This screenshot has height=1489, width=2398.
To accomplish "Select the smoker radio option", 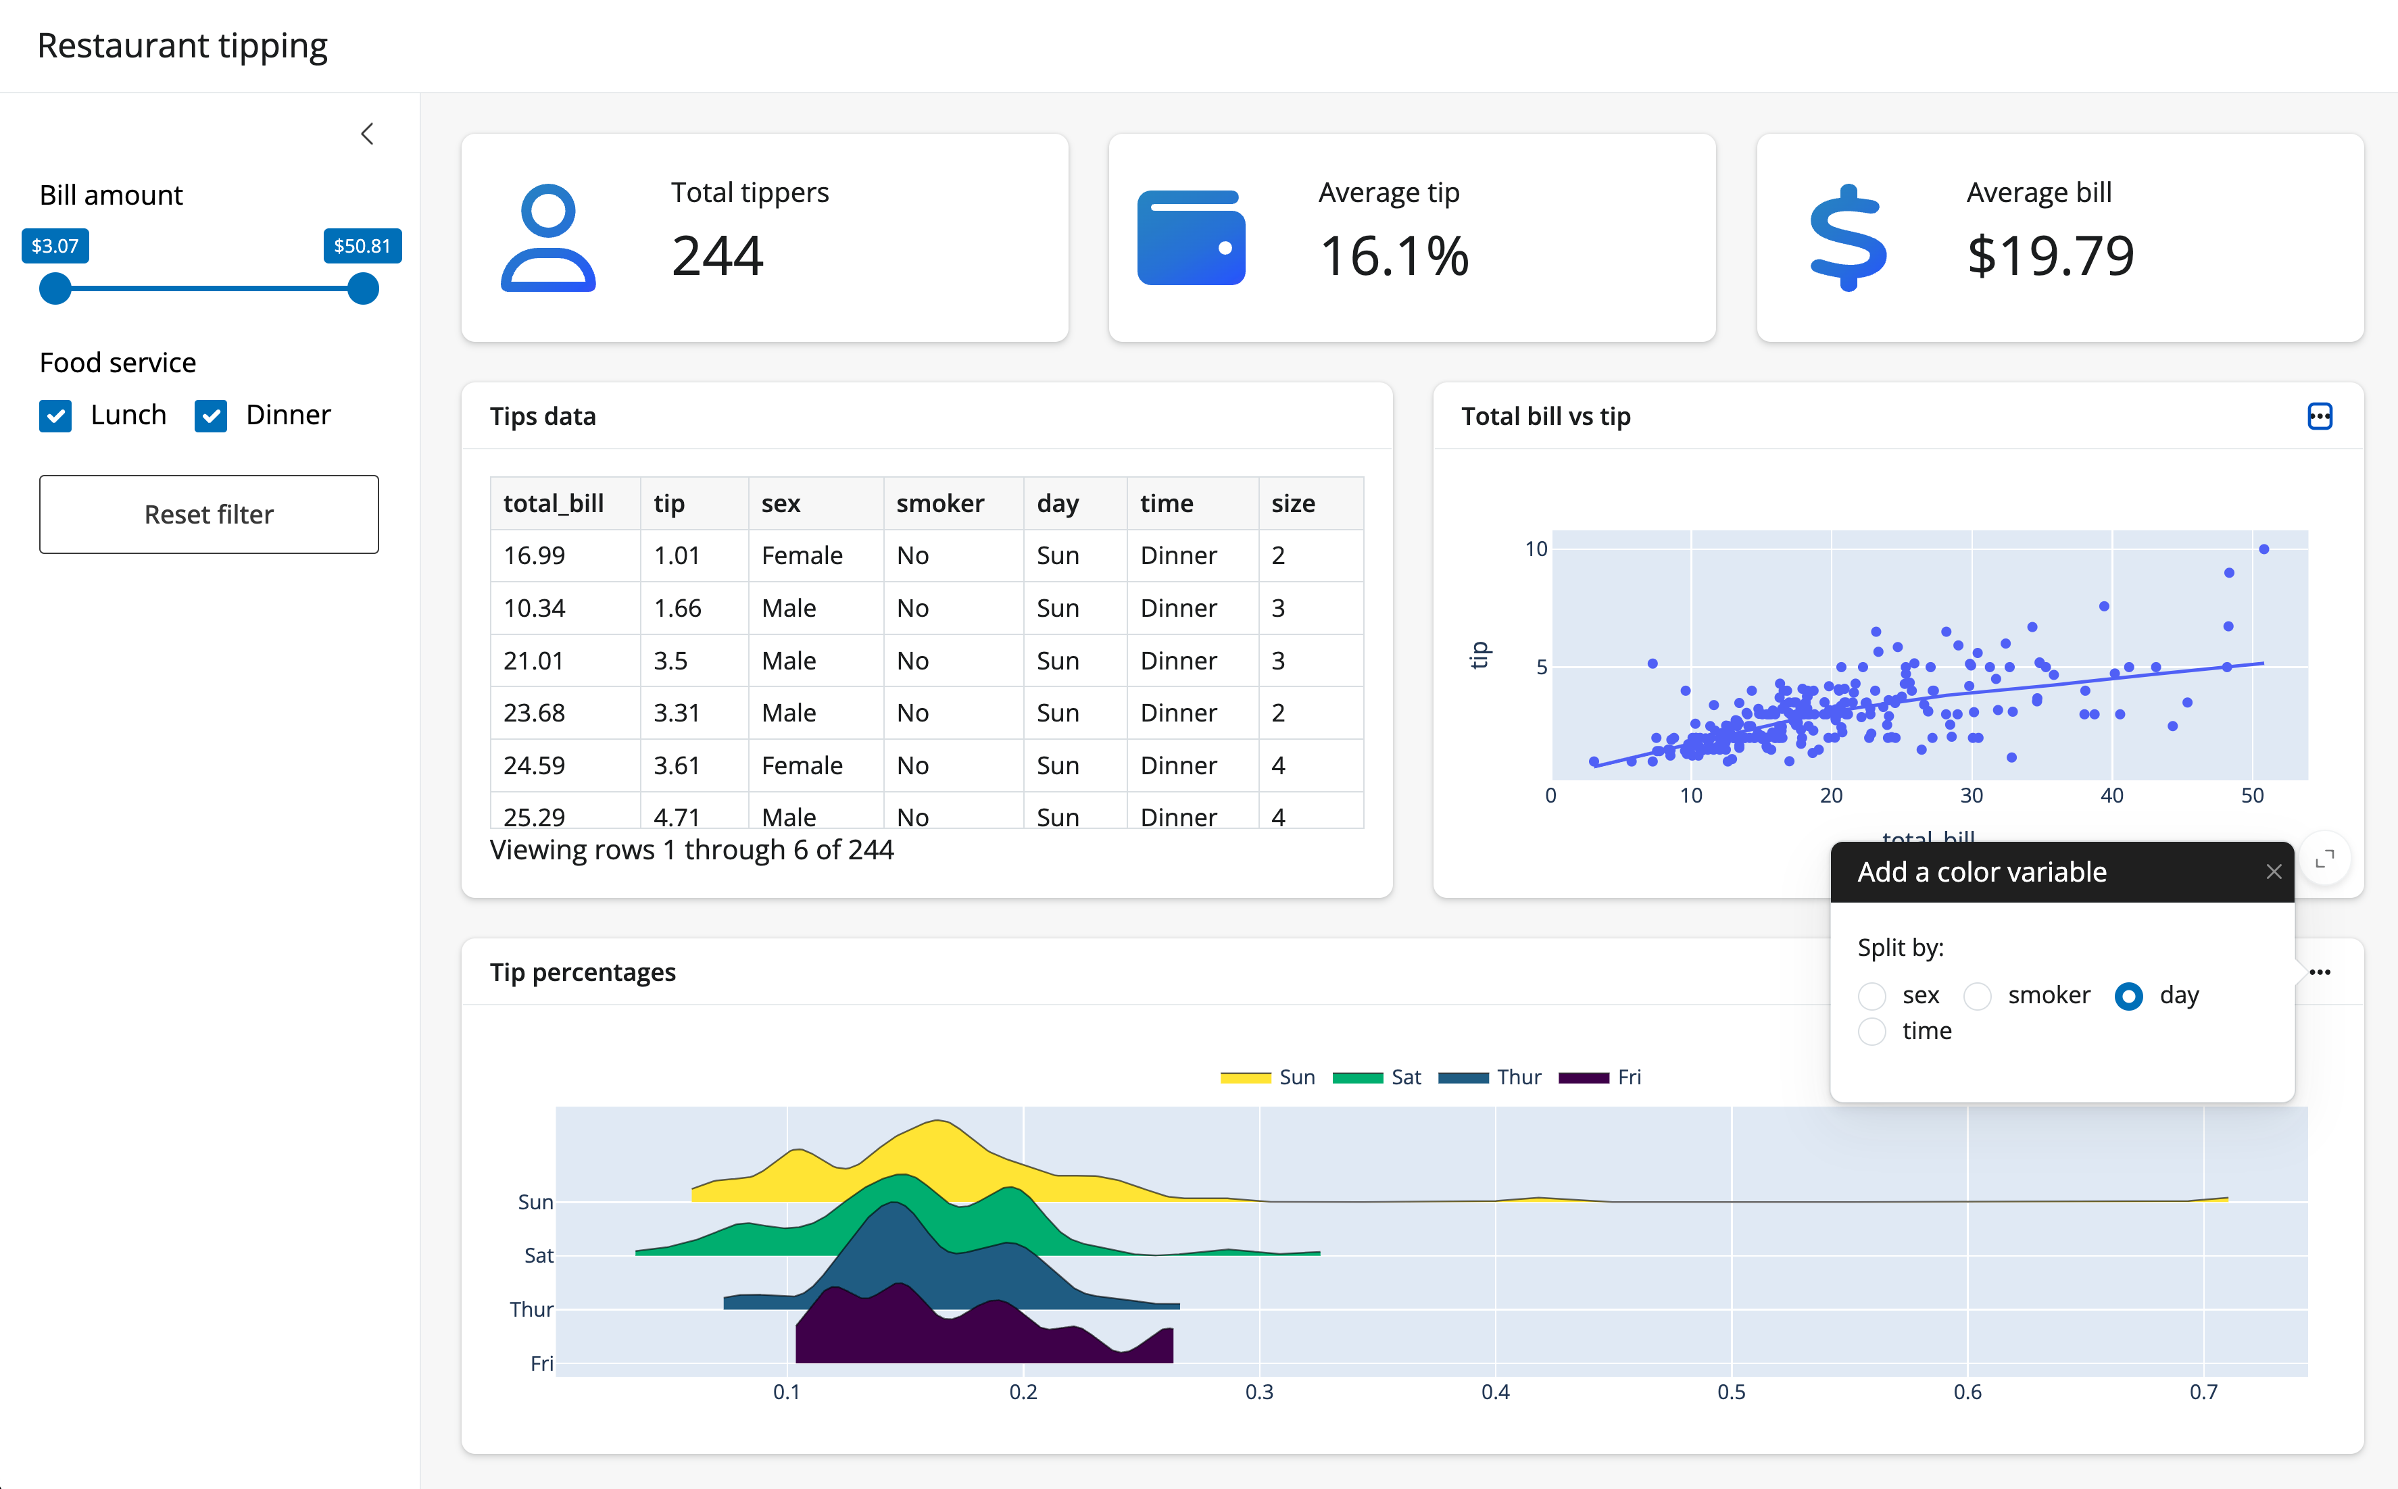I will tap(1978, 996).
